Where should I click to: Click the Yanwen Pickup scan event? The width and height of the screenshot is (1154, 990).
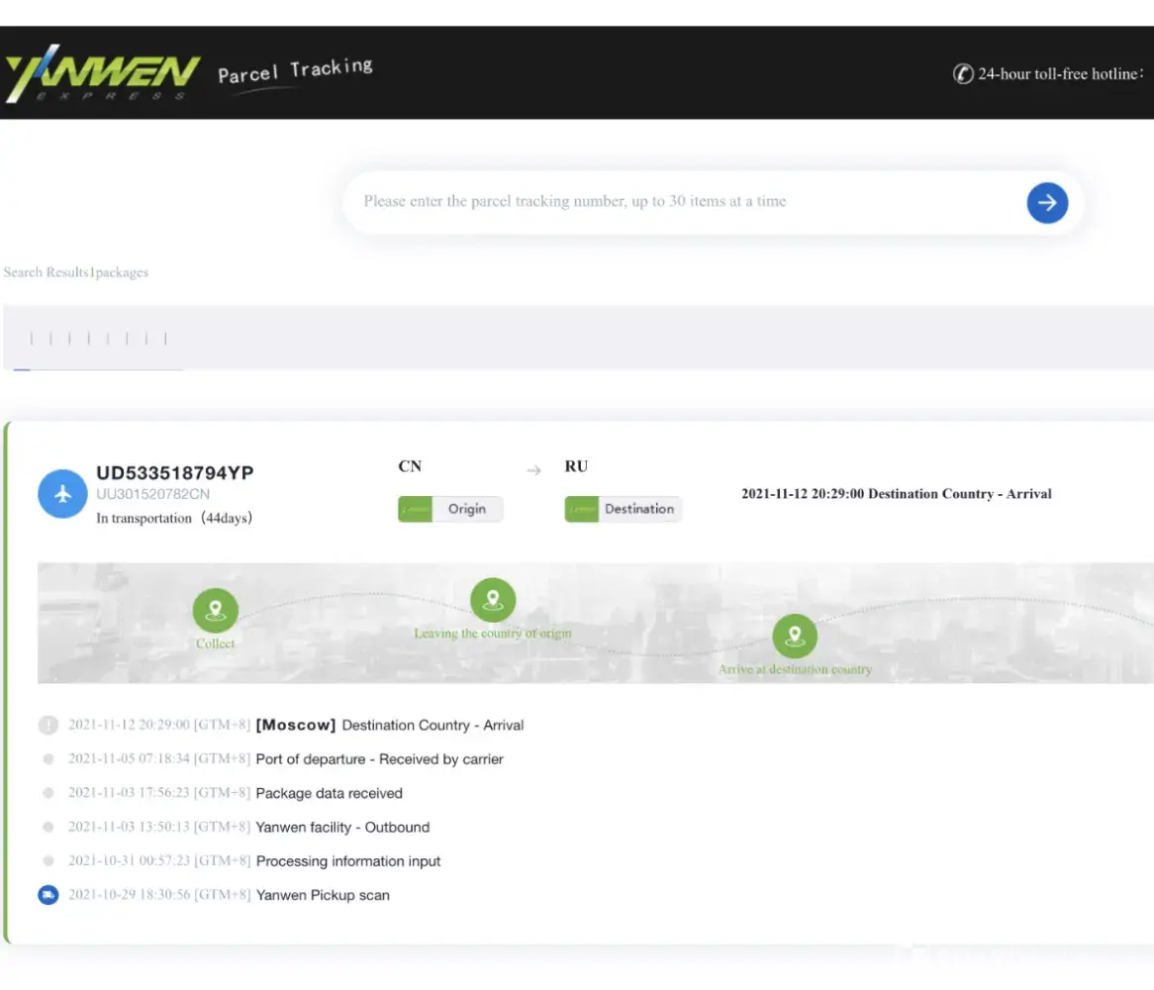point(323,895)
